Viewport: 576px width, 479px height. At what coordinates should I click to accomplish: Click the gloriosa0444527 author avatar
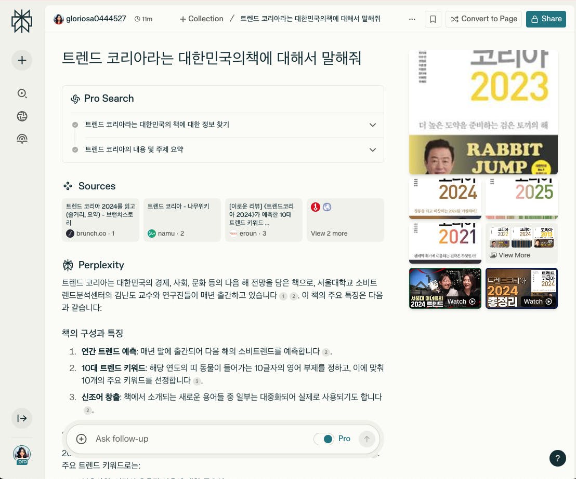58,19
